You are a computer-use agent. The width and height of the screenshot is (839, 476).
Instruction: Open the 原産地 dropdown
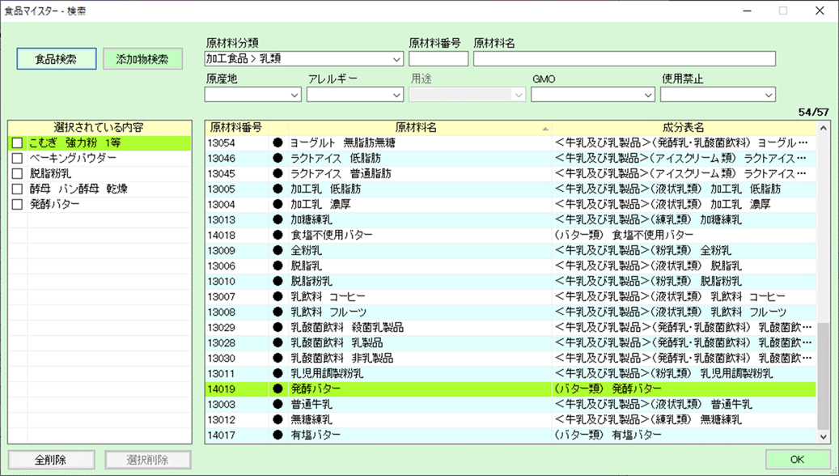click(x=294, y=95)
